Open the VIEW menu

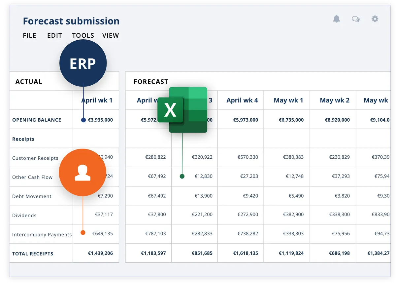coord(111,35)
